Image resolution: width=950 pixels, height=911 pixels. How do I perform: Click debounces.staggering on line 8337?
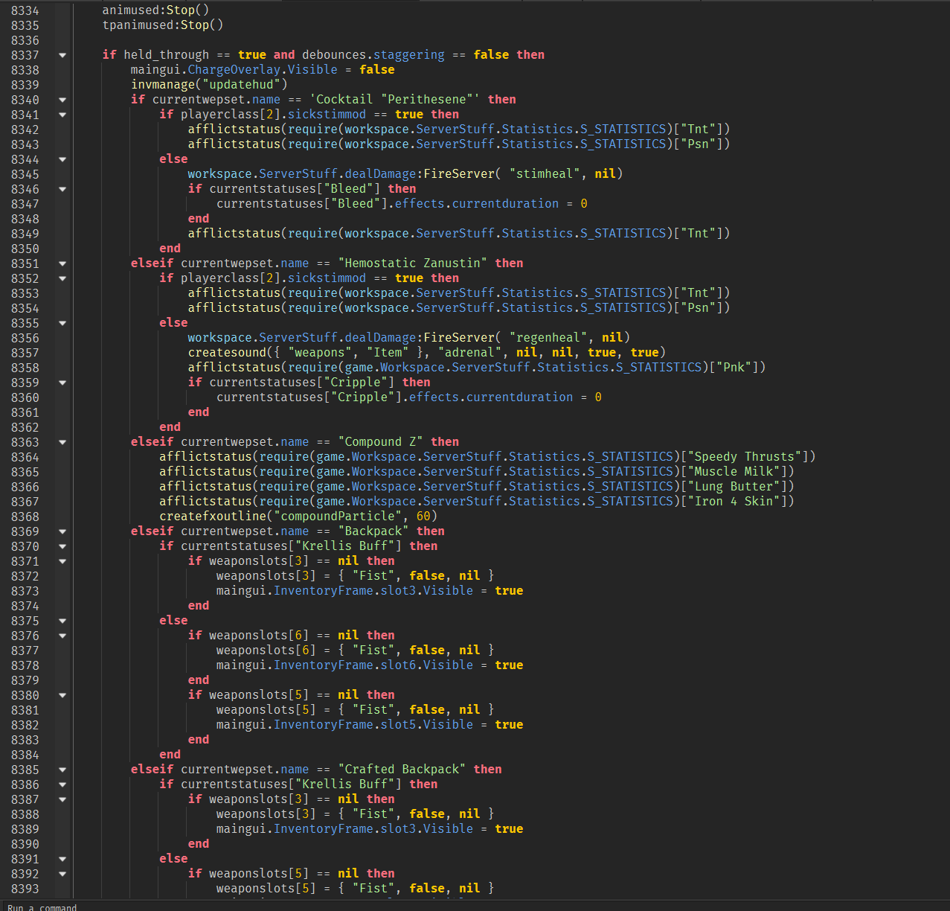tap(373, 55)
